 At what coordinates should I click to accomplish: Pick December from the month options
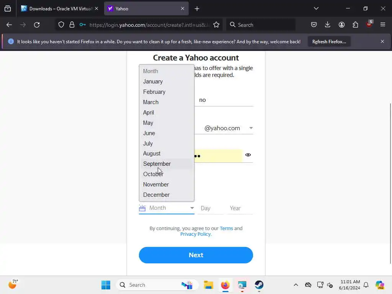click(167, 194)
